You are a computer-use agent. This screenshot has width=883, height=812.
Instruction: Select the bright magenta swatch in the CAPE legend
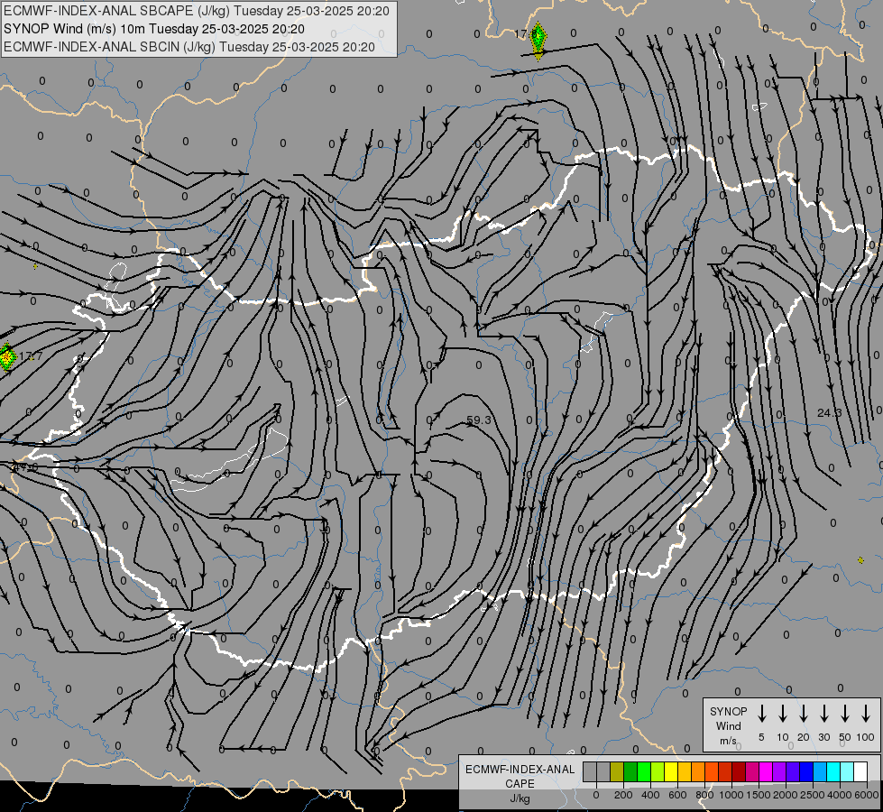(766, 771)
